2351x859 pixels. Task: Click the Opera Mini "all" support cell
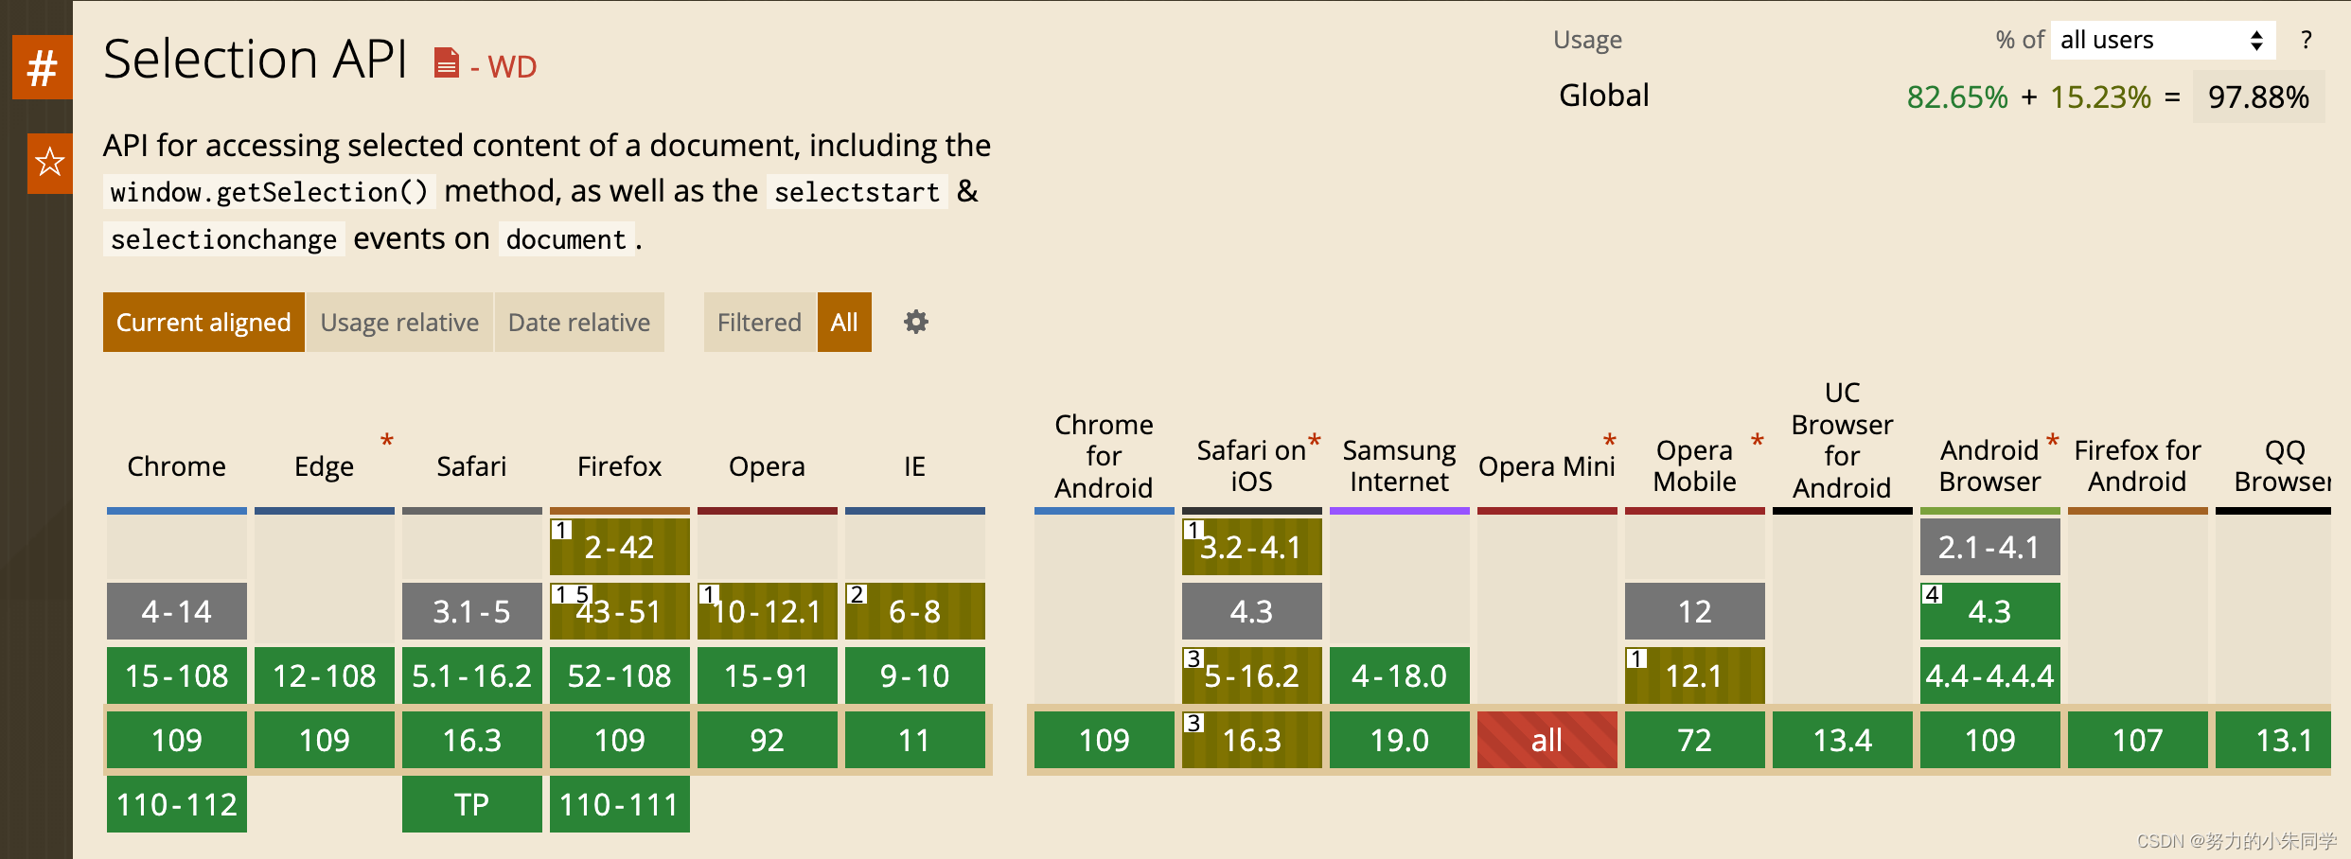click(x=1547, y=740)
